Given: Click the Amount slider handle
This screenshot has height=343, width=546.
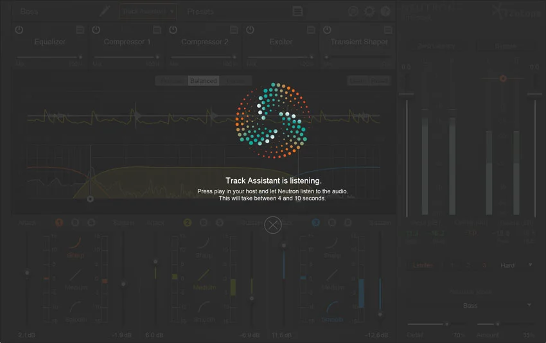Looking at the screenshot, I should tap(498, 324).
